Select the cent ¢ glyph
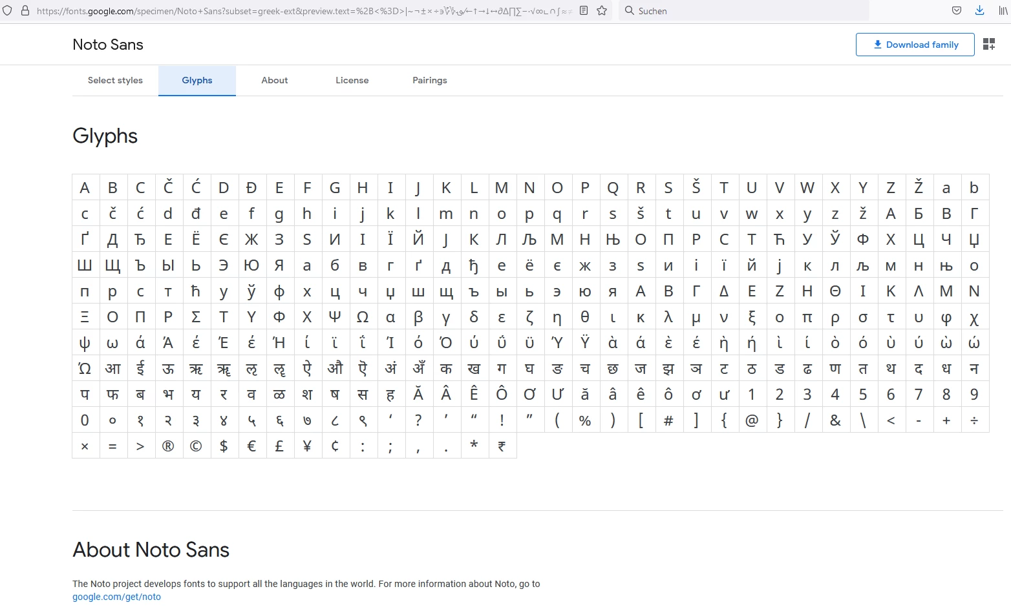Image resolution: width=1011 pixels, height=609 pixels. click(335, 446)
